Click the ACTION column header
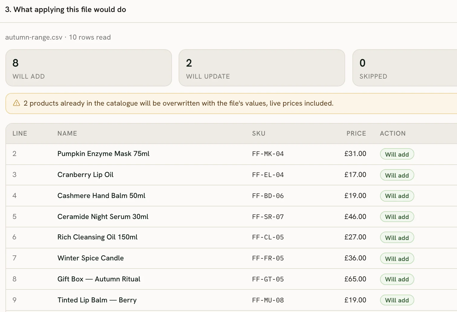457x312 pixels. pos(393,133)
